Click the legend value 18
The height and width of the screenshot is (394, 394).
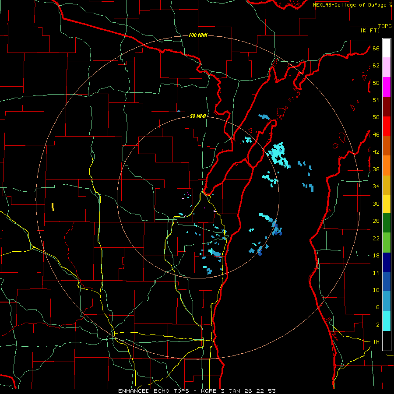tap(376, 256)
